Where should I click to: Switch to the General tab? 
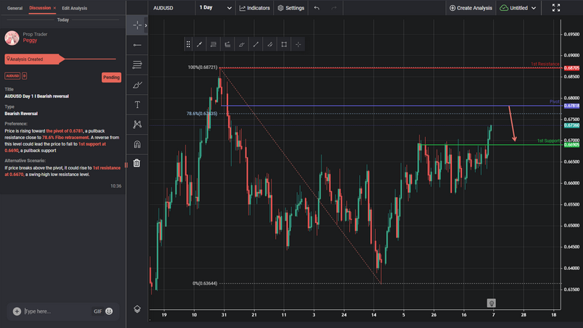click(x=15, y=8)
